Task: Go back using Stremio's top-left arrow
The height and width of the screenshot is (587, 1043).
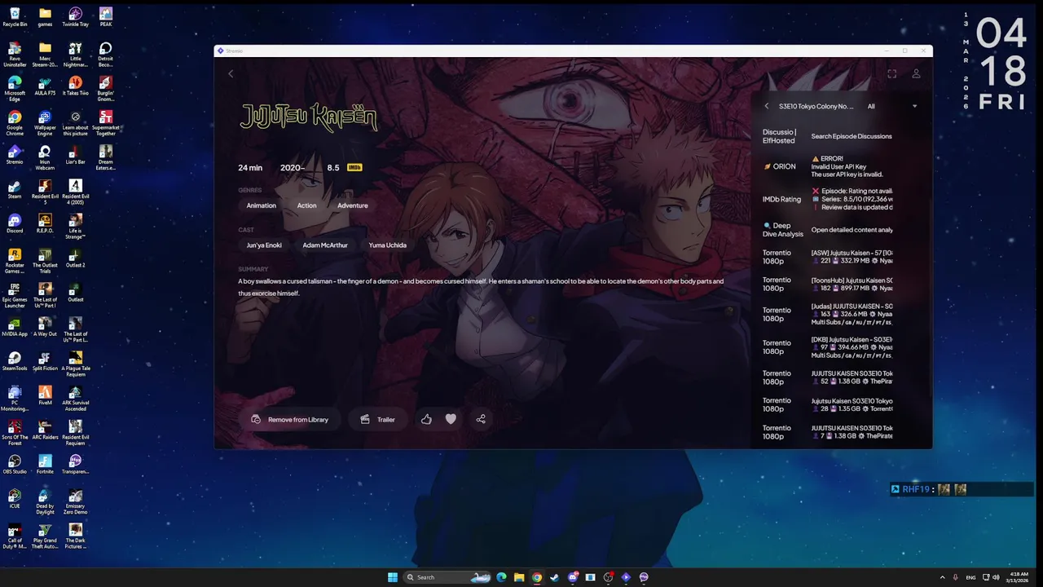Action: (231, 73)
